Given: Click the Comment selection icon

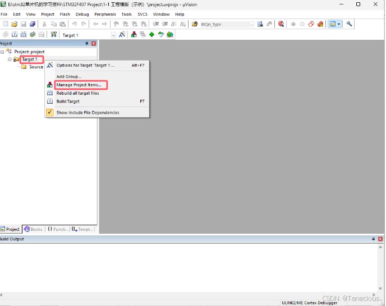Looking at the screenshot, I should pos(174,24).
